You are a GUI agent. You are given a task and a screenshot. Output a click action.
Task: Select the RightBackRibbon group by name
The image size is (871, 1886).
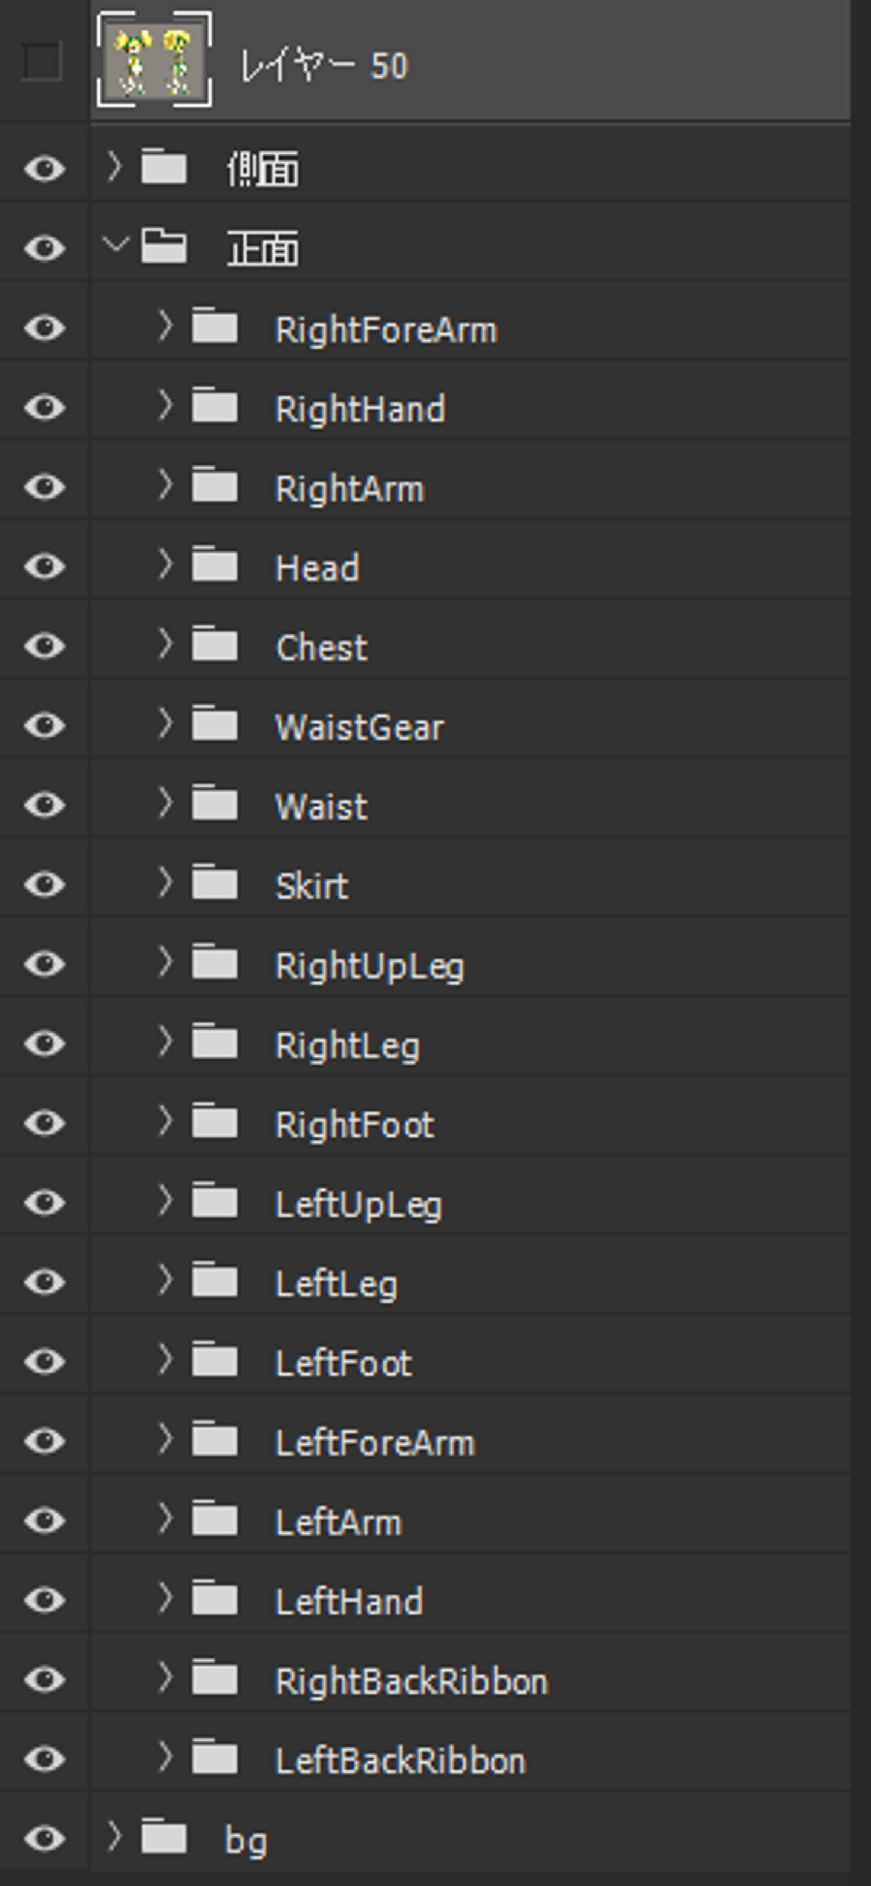coord(411,1681)
